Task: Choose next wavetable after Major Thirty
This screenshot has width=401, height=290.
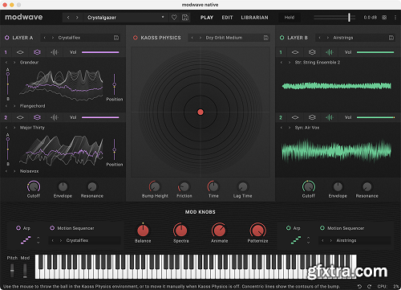Action: point(14,128)
